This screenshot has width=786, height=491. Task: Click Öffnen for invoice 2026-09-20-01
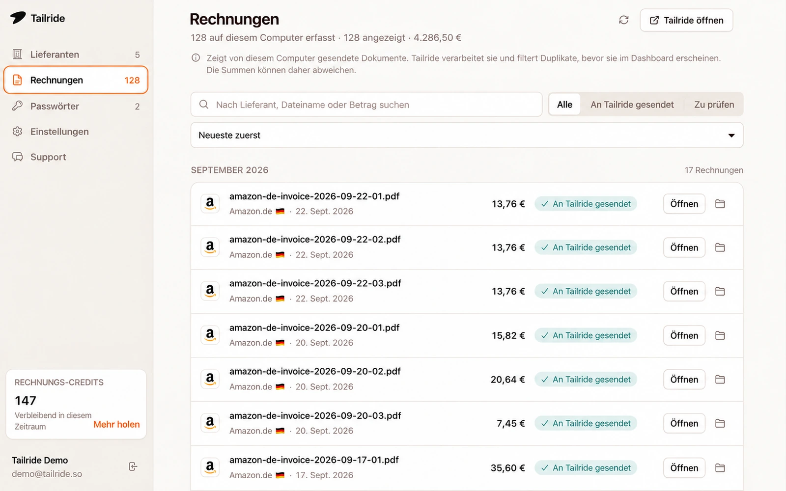[x=684, y=335]
